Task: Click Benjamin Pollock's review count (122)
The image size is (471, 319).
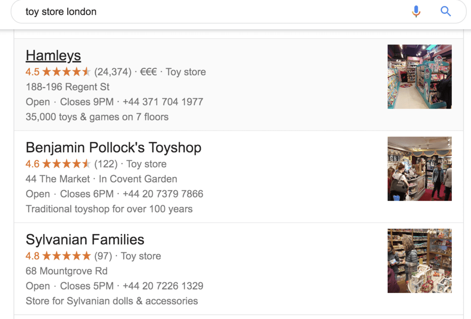Action: 106,164
